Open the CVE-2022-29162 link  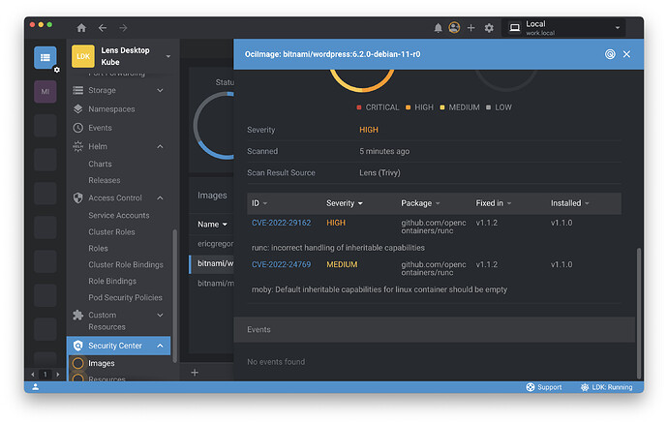tap(281, 223)
